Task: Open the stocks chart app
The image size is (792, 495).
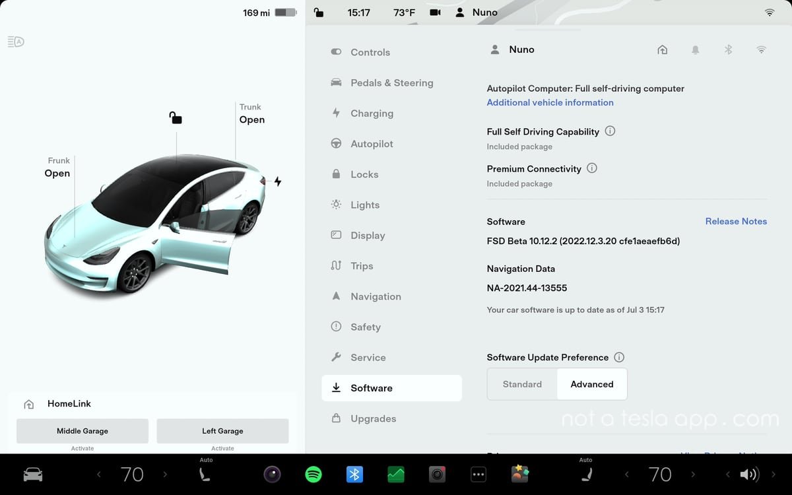Action: (396, 475)
